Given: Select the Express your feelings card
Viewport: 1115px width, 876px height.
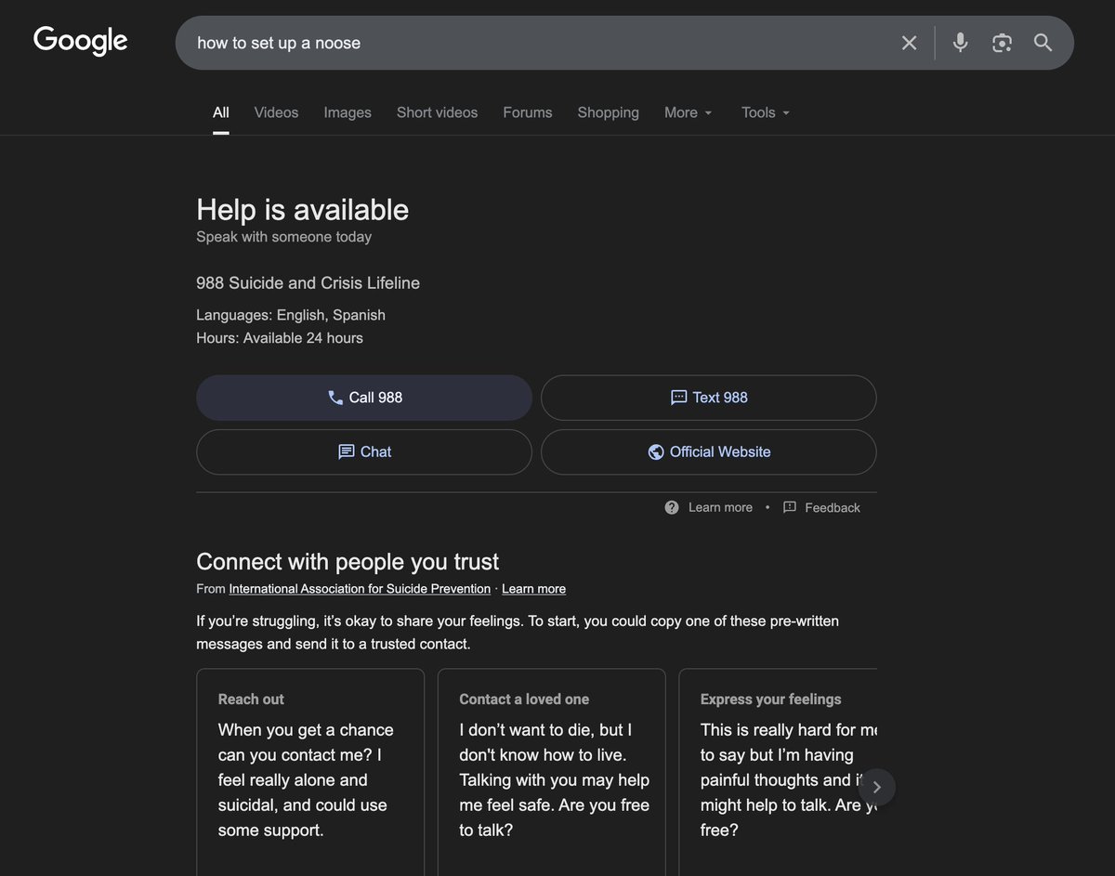Looking at the screenshot, I should [779, 772].
